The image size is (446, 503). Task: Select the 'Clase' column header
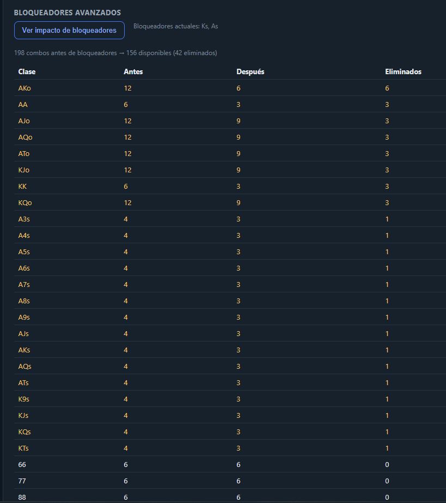[x=27, y=71]
